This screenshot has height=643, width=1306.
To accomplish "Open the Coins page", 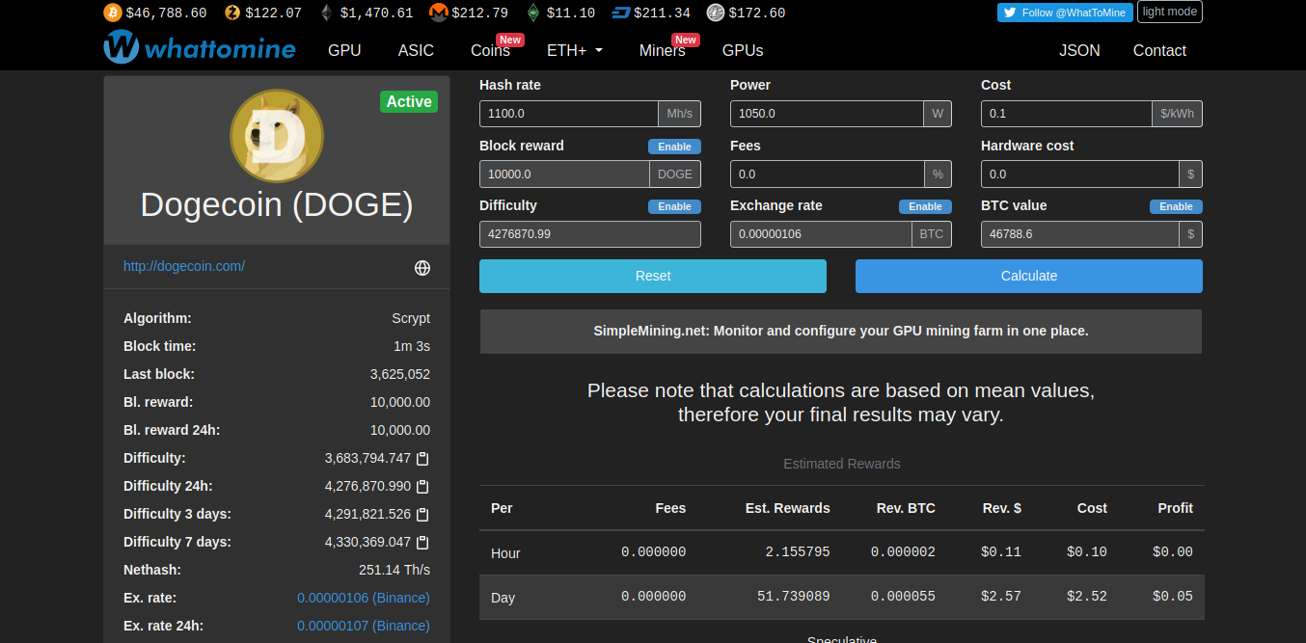I will (x=491, y=50).
